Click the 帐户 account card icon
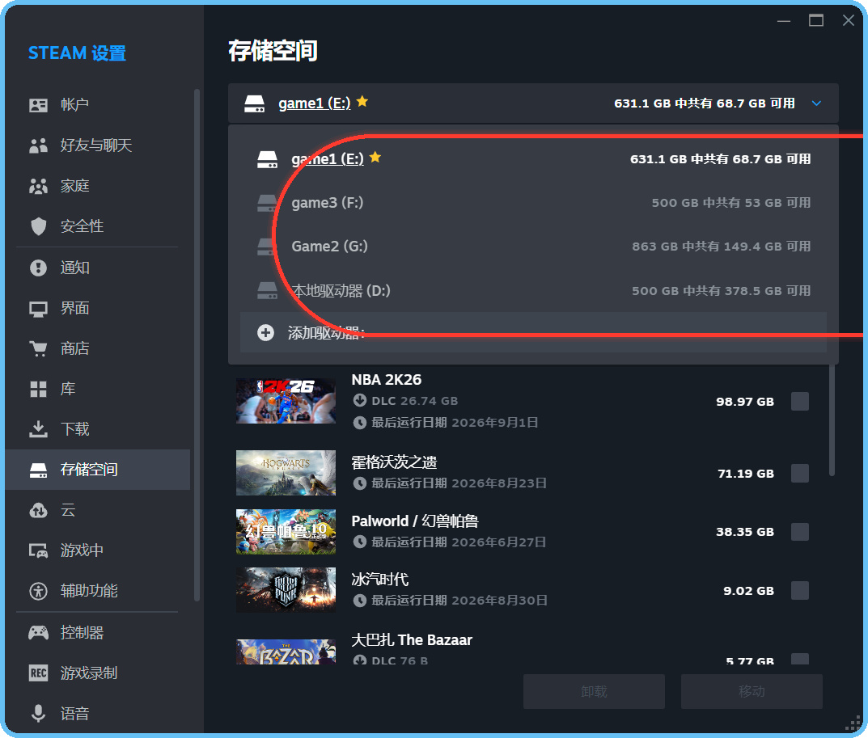868x738 pixels. tap(38, 105)
